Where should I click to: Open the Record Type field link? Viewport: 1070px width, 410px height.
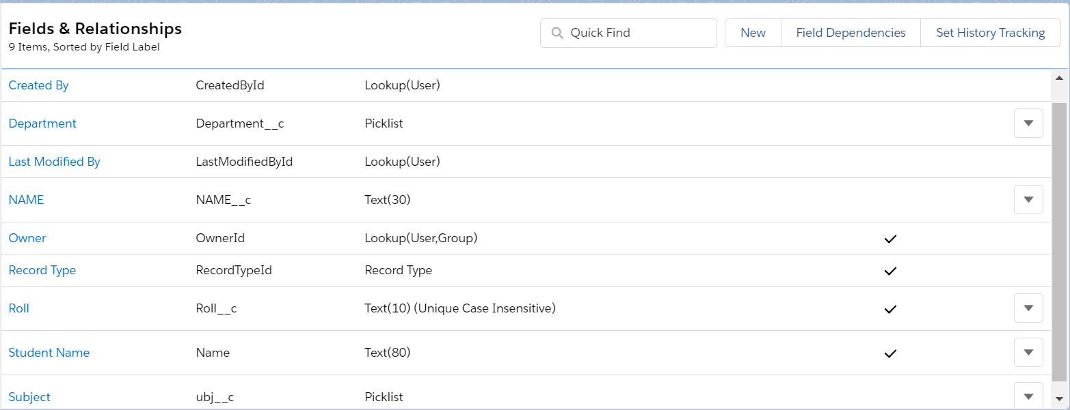pos(42,270)
